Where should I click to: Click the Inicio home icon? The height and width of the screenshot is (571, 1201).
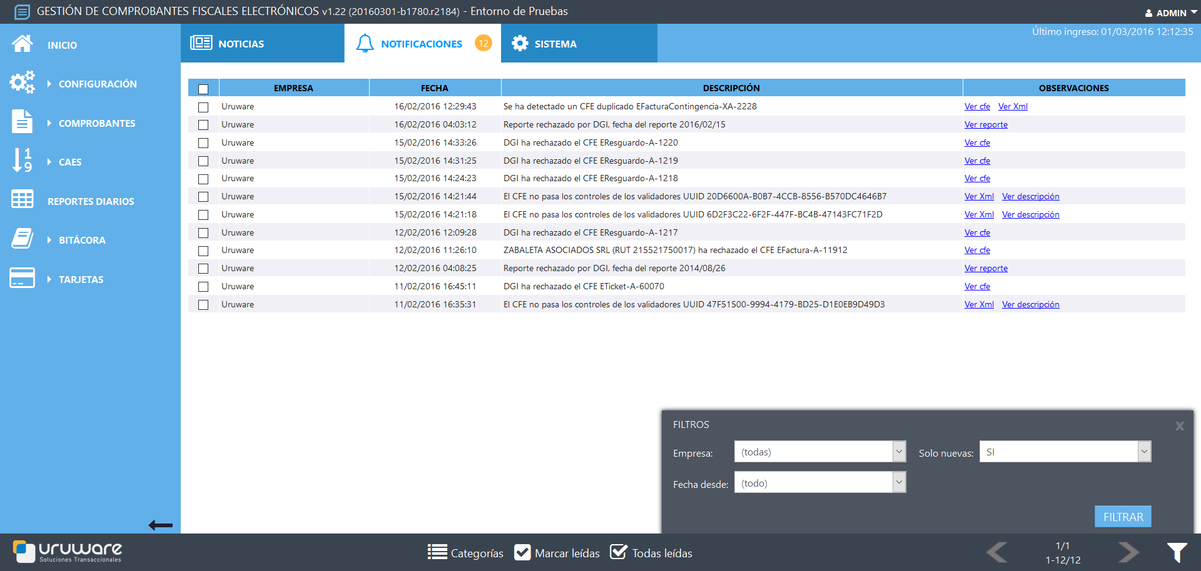[23, 44]
